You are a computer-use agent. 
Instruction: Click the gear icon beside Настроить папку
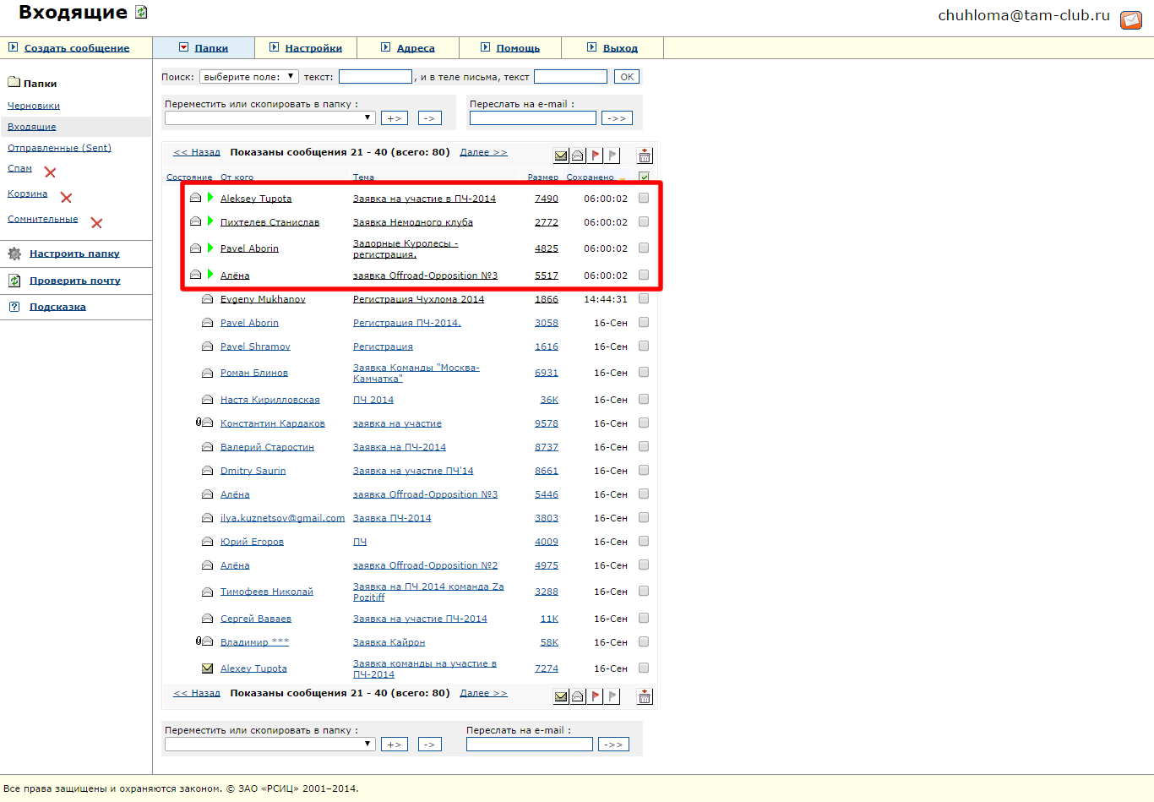[x=14, y=254]
